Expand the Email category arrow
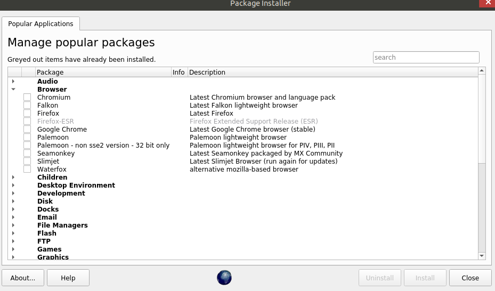This screenshot has width=495, height=291. 13,217
